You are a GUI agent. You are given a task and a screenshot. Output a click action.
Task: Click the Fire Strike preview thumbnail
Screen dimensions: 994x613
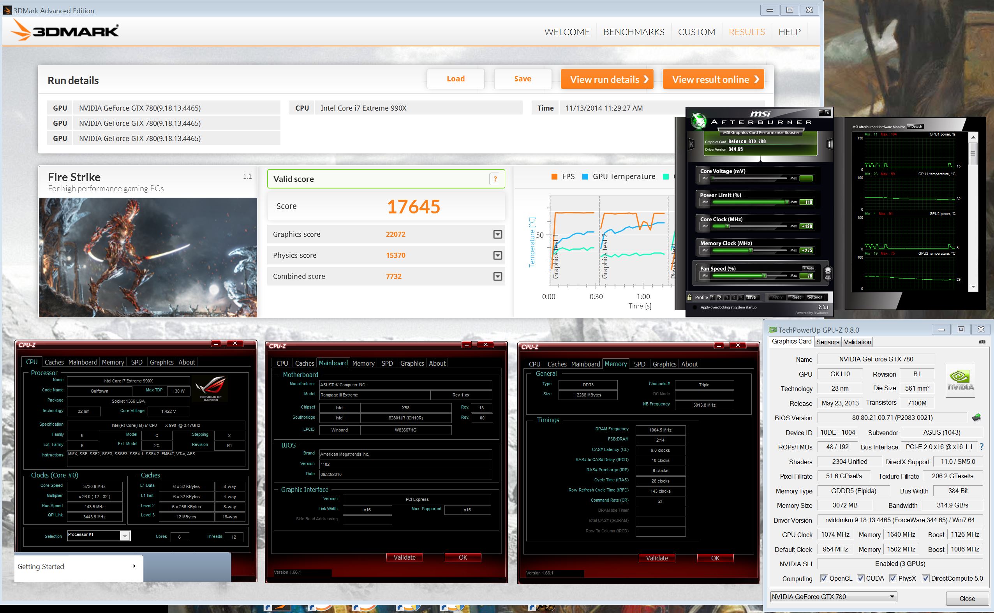click(x=148, y=257)
